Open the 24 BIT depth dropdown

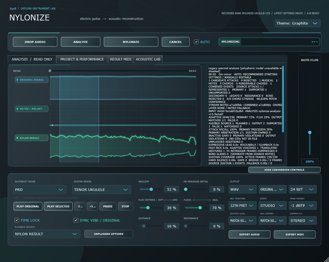(x=303, y=189)
